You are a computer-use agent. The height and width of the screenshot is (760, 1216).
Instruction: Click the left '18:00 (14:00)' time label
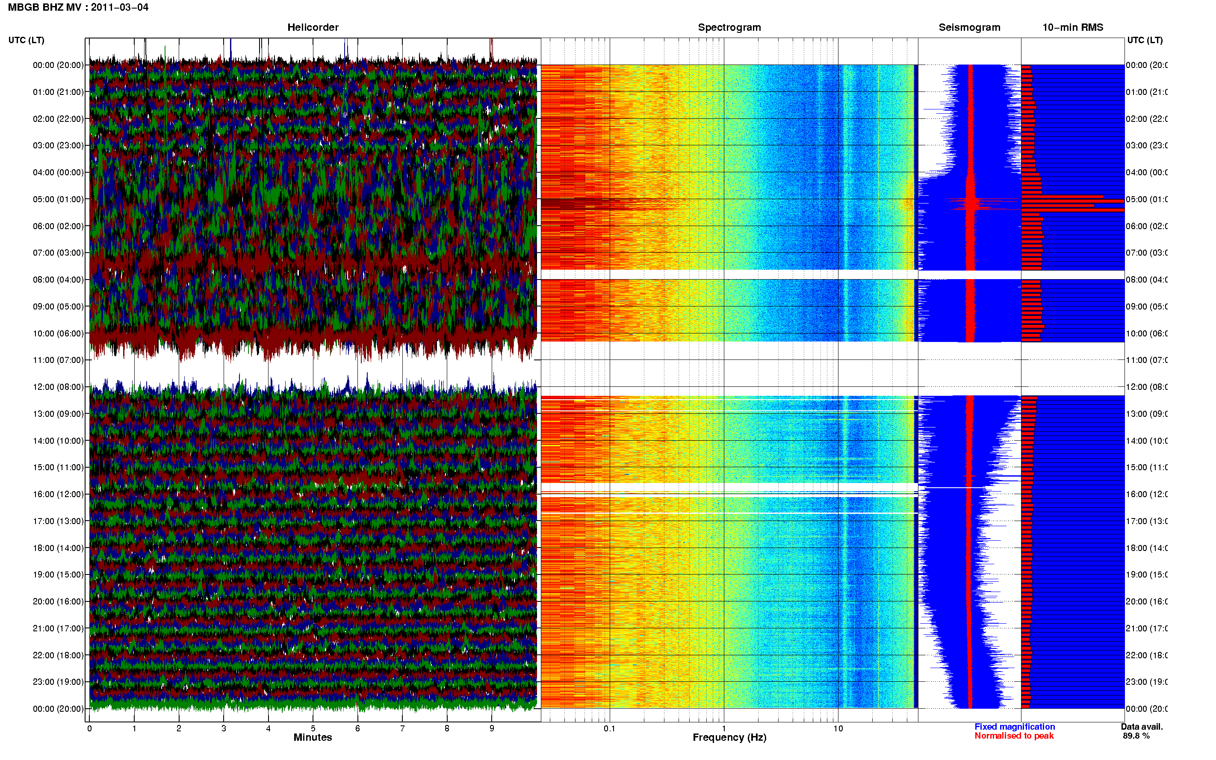[58, 548]
